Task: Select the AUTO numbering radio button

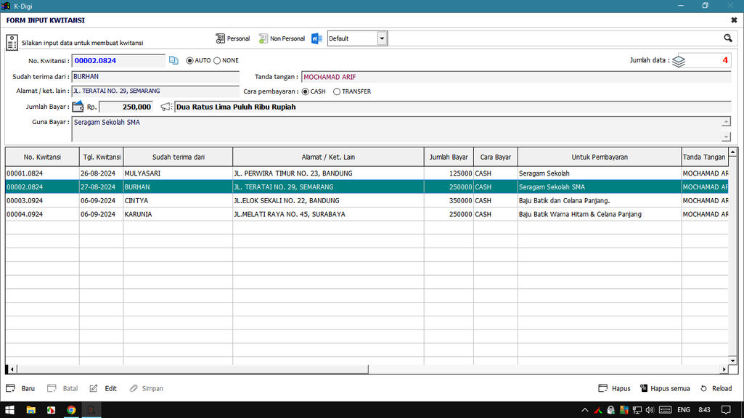Action: click(190, 60)
